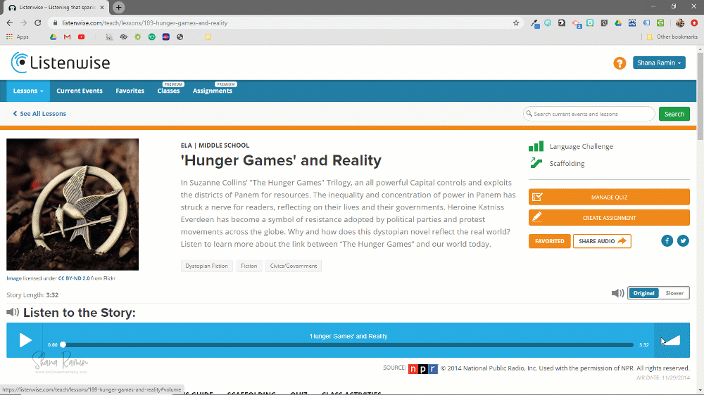Switch to Slower audio speed
The image size is (704, 395).
point(674,293)
